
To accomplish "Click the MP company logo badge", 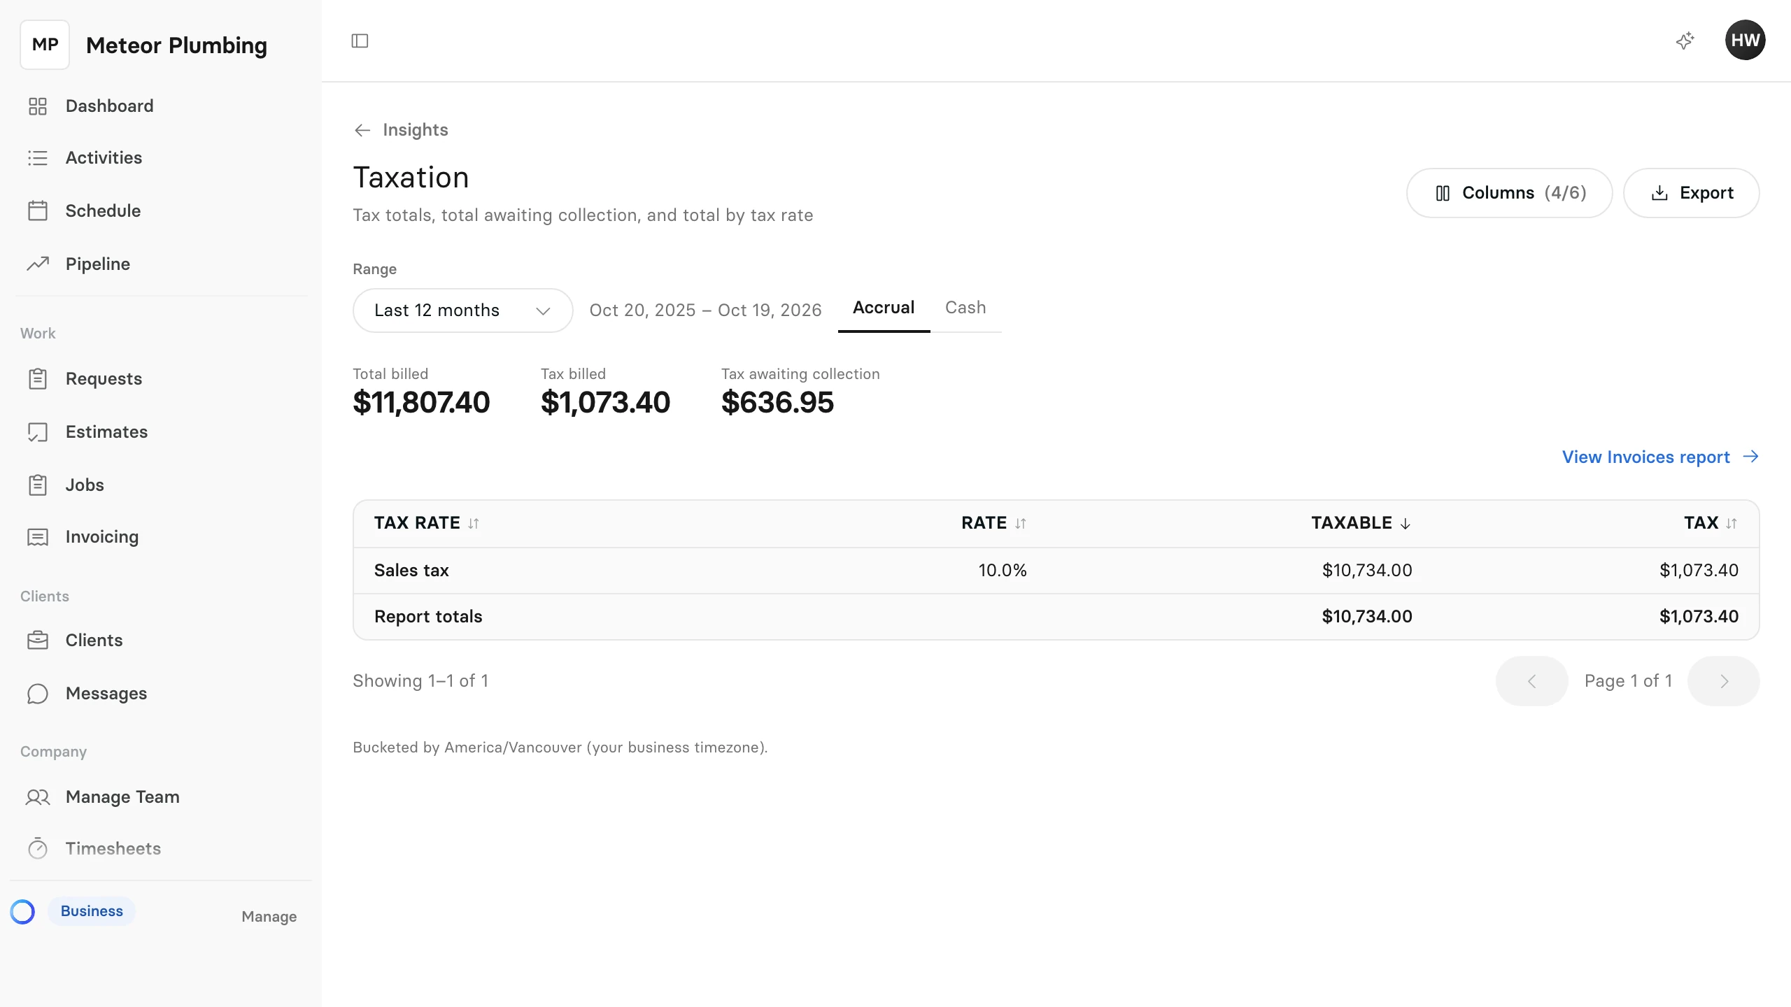I will 45,45.
